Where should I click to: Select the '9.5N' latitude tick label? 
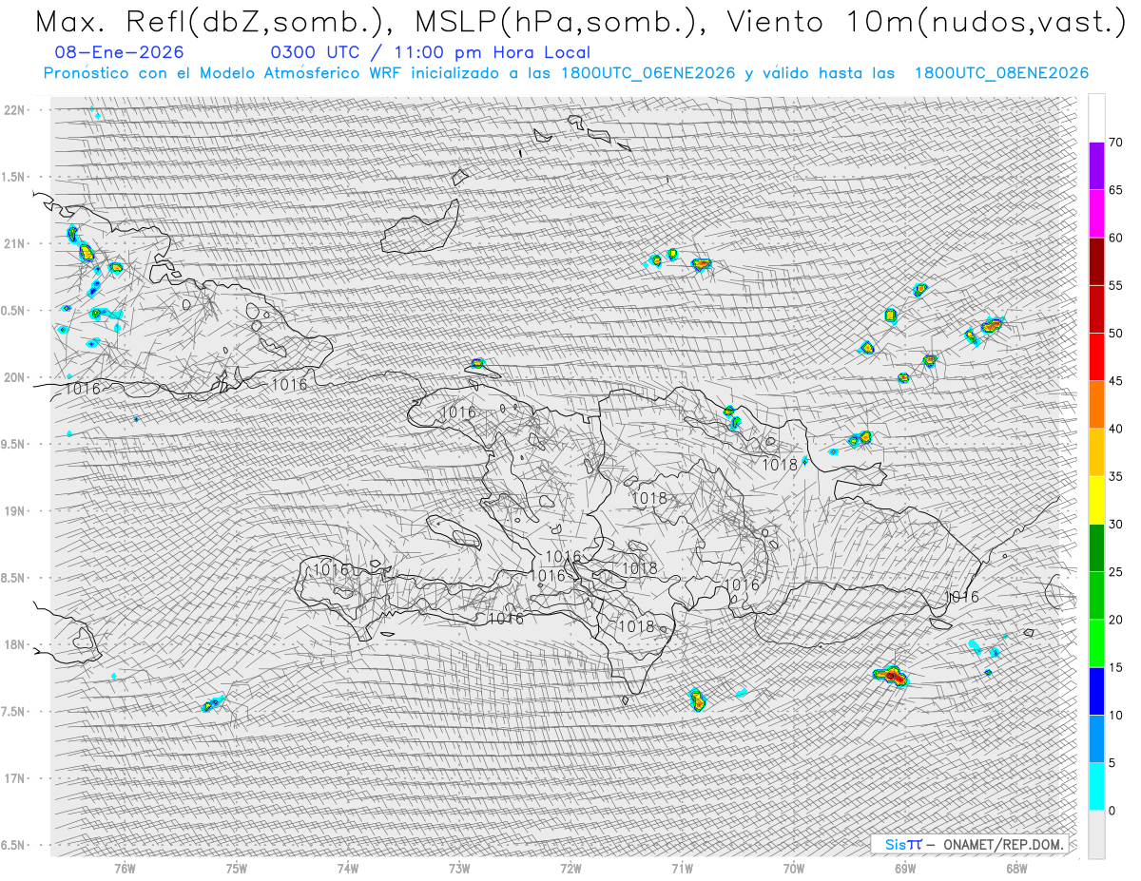13,444
